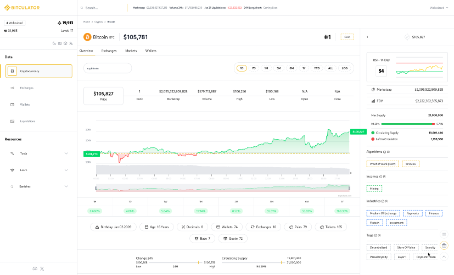Open the X social icon at sidebar bottom

click(42, 268)
